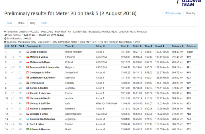Open competitor IV link for Lithuania
The image size is (205, 134).
pyautogui.click(x=20, y=57)
